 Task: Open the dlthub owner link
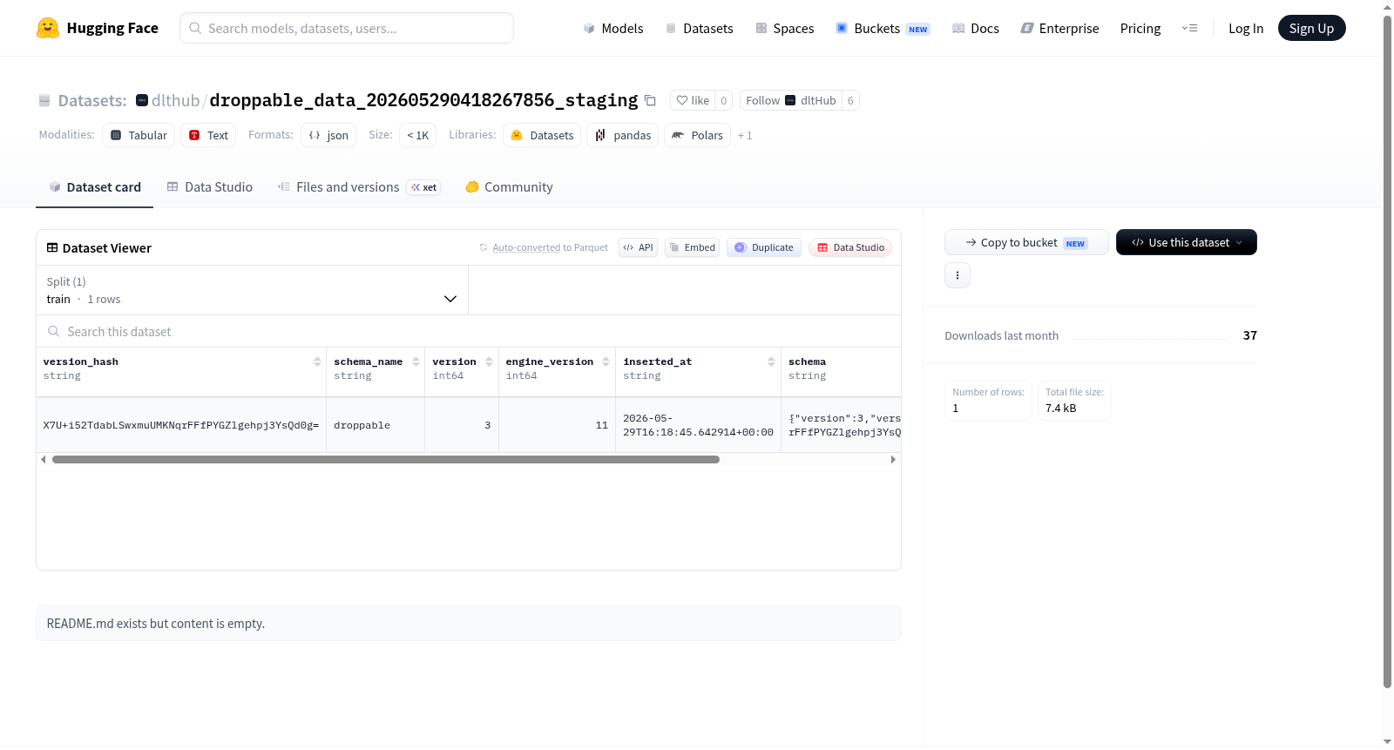point(175,100)
